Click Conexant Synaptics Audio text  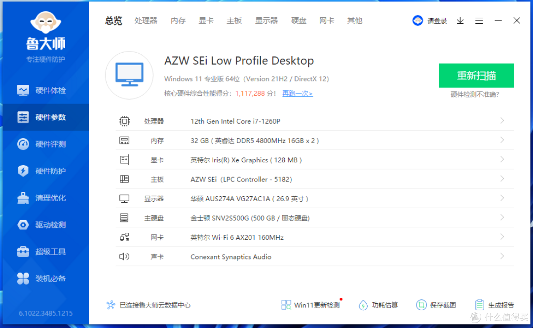click(231, 257)
